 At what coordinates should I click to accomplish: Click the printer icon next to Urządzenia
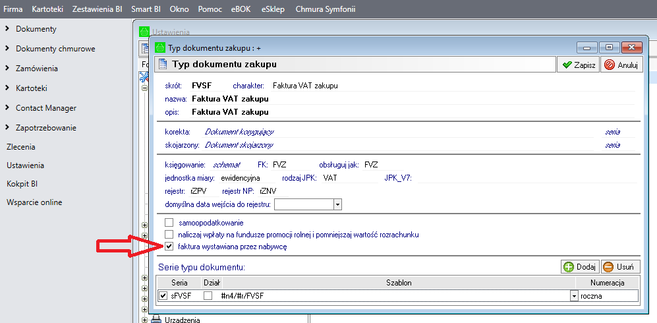156,320
